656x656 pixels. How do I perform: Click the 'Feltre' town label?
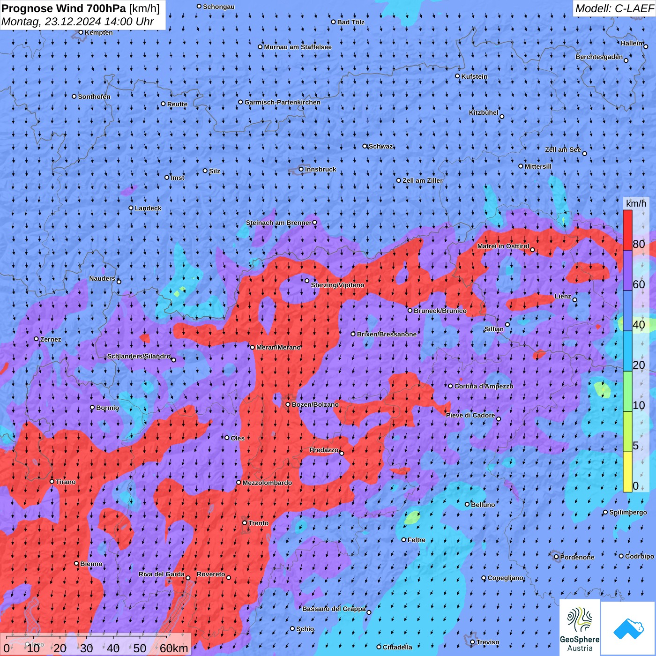(x=417, y=540)
